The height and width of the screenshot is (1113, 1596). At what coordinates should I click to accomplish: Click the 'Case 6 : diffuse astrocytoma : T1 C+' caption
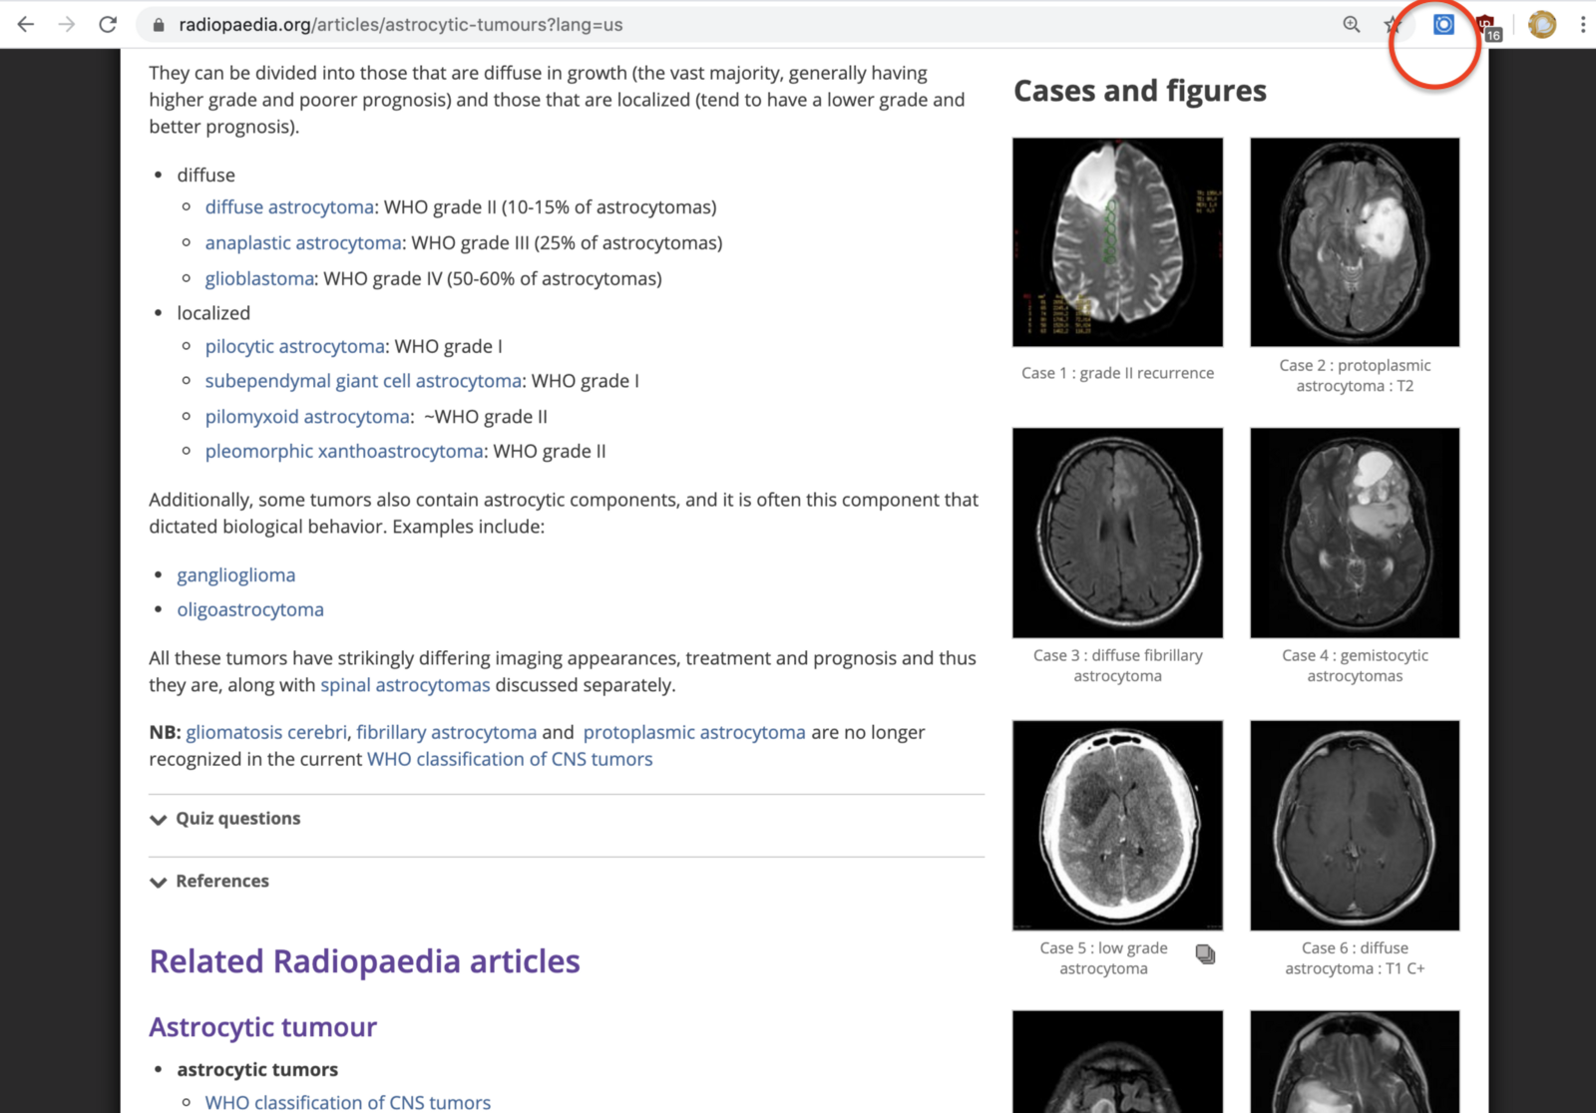pos(1355,958)
